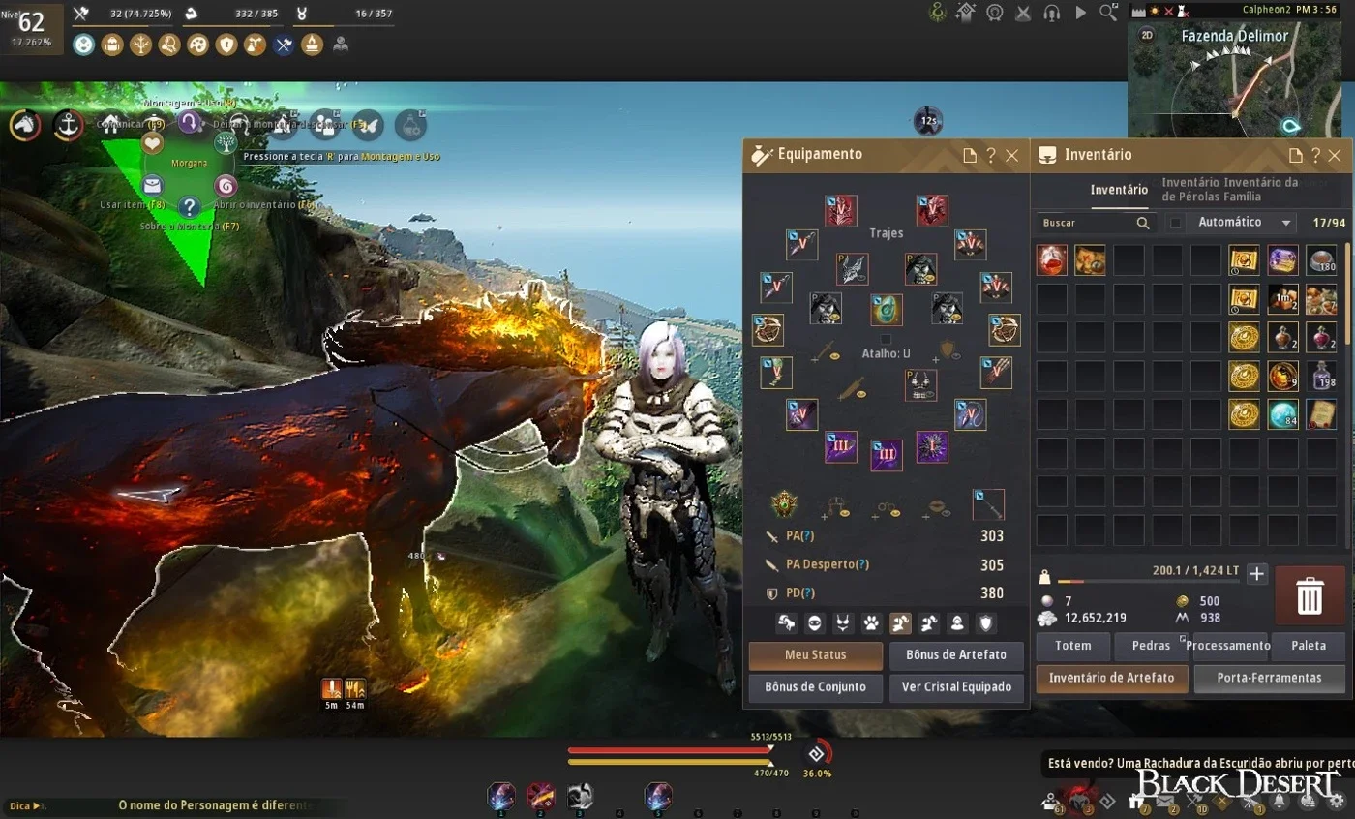Click the play triangle icon in top bar

(1081, 13)
